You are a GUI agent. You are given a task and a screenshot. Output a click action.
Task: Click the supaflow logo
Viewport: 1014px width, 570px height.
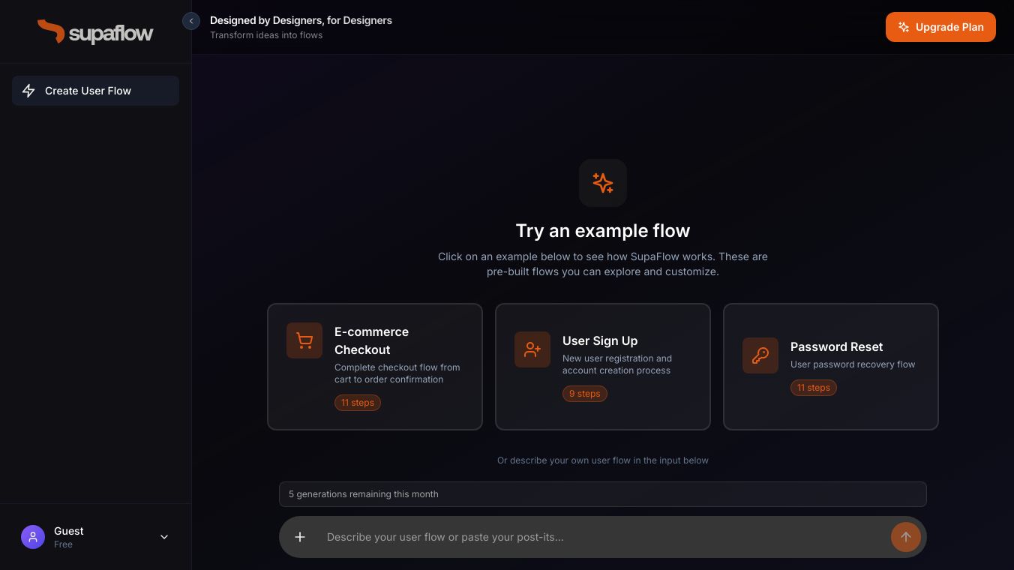click(95, 31)
